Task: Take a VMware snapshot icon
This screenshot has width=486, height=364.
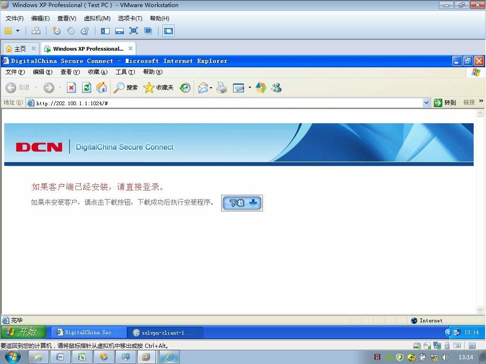Action: [x=56, y=31]
